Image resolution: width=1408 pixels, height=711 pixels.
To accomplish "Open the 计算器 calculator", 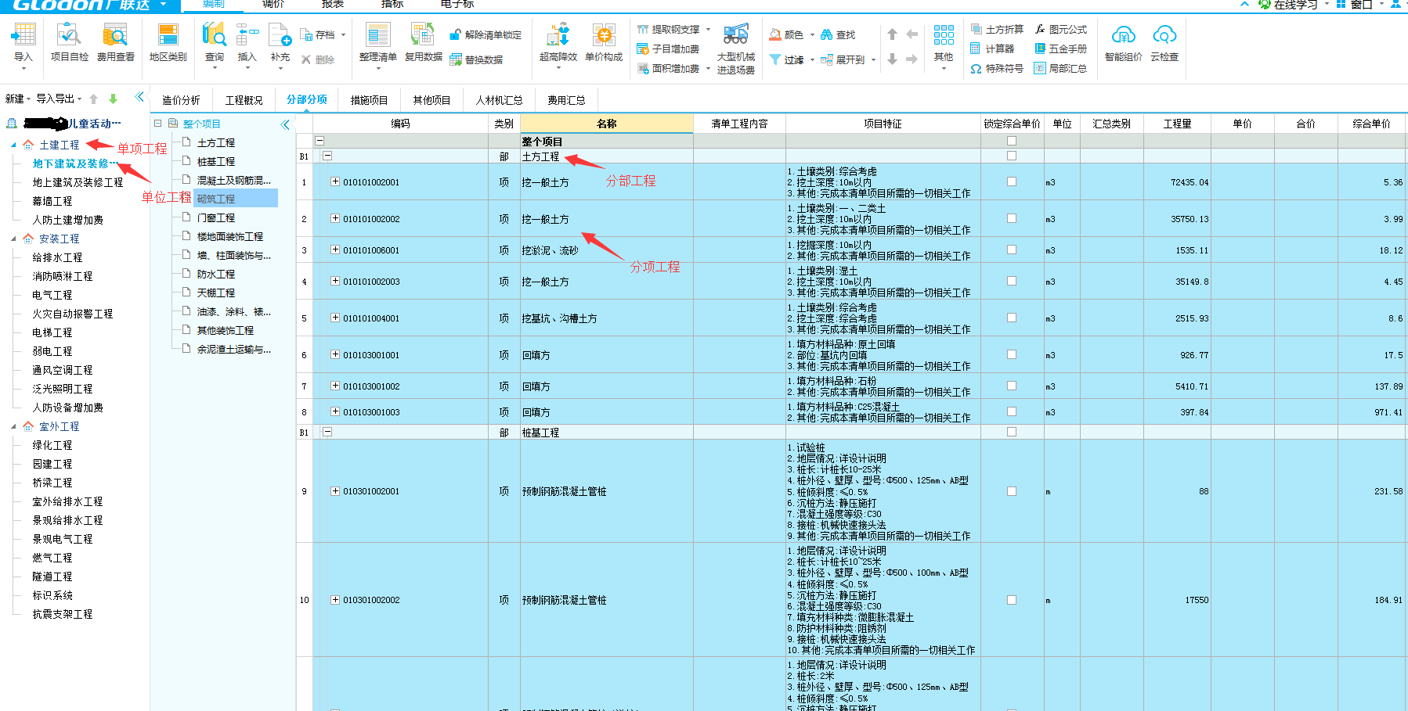I will pos(992,48).
